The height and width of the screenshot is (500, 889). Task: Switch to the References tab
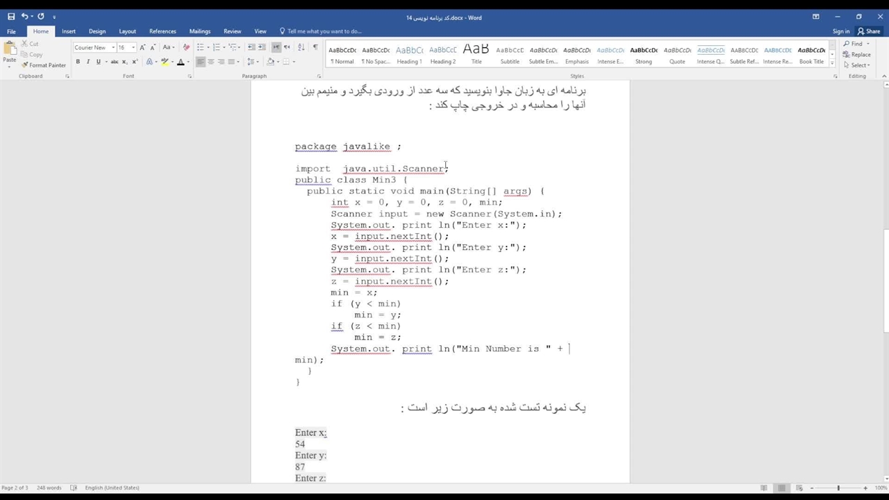[163, 31]
